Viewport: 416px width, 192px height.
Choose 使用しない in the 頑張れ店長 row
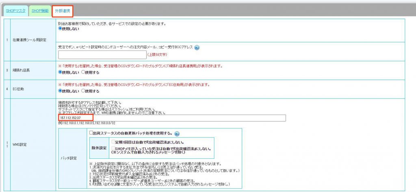coord(61,73)
